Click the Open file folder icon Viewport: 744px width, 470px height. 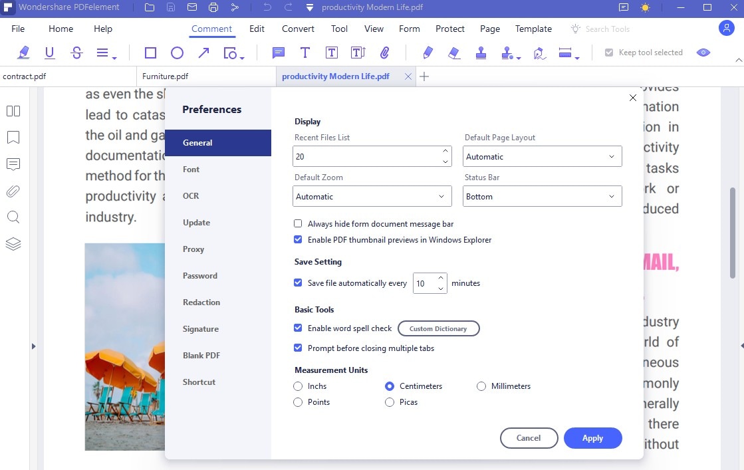150,7
